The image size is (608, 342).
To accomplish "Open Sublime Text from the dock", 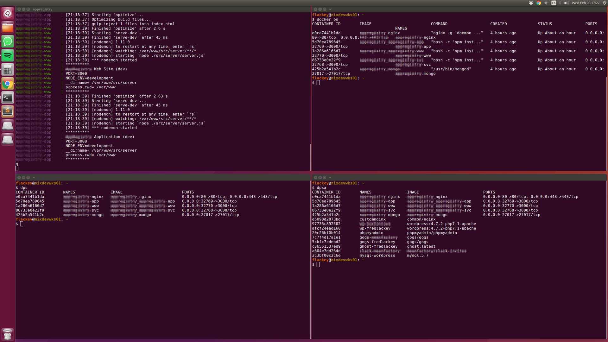I will tap(8, 111).
